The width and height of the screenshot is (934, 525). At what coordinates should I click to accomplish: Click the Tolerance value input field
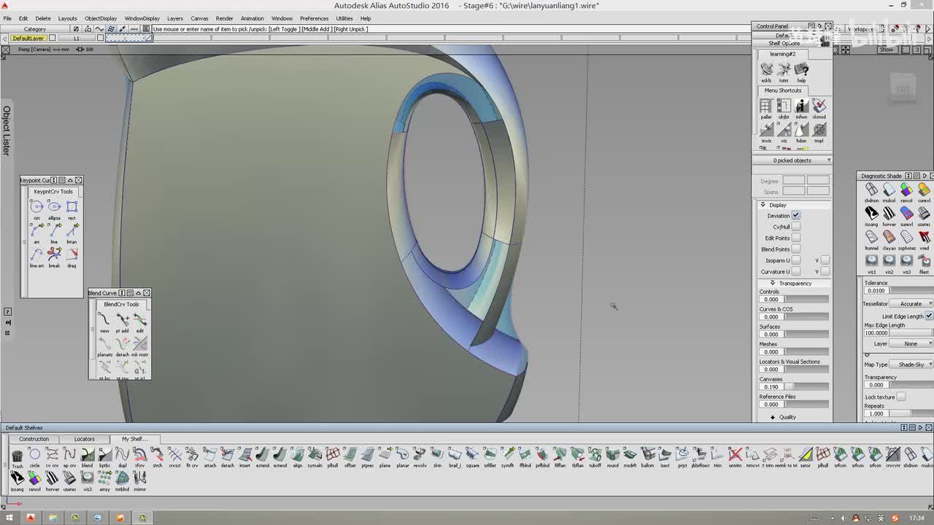[x=876, y=291]
